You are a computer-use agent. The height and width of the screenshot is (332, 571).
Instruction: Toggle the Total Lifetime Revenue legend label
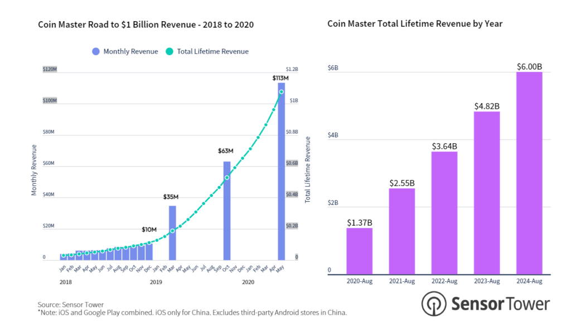tap(212, 51)
